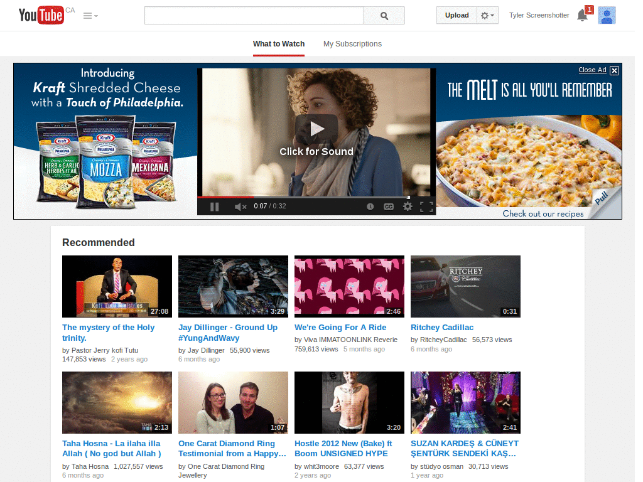Image resolution: width=643 pixels, height=482 pixels.
Task: Click the magnifier search button
Action: 384,16
